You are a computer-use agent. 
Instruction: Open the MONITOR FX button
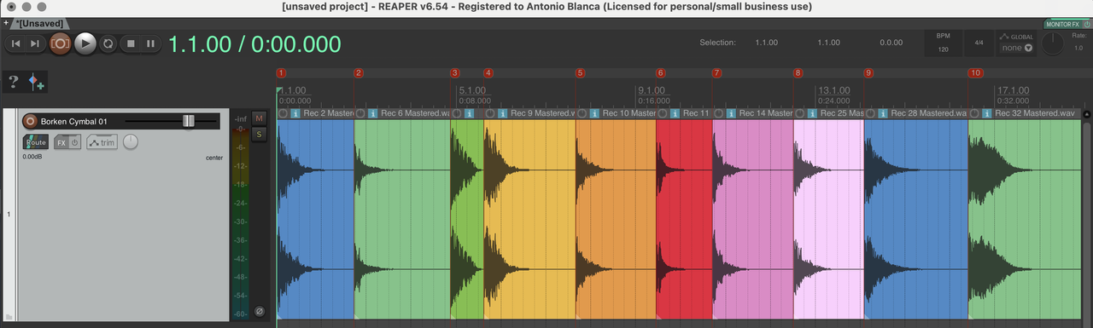point(1062,24)
